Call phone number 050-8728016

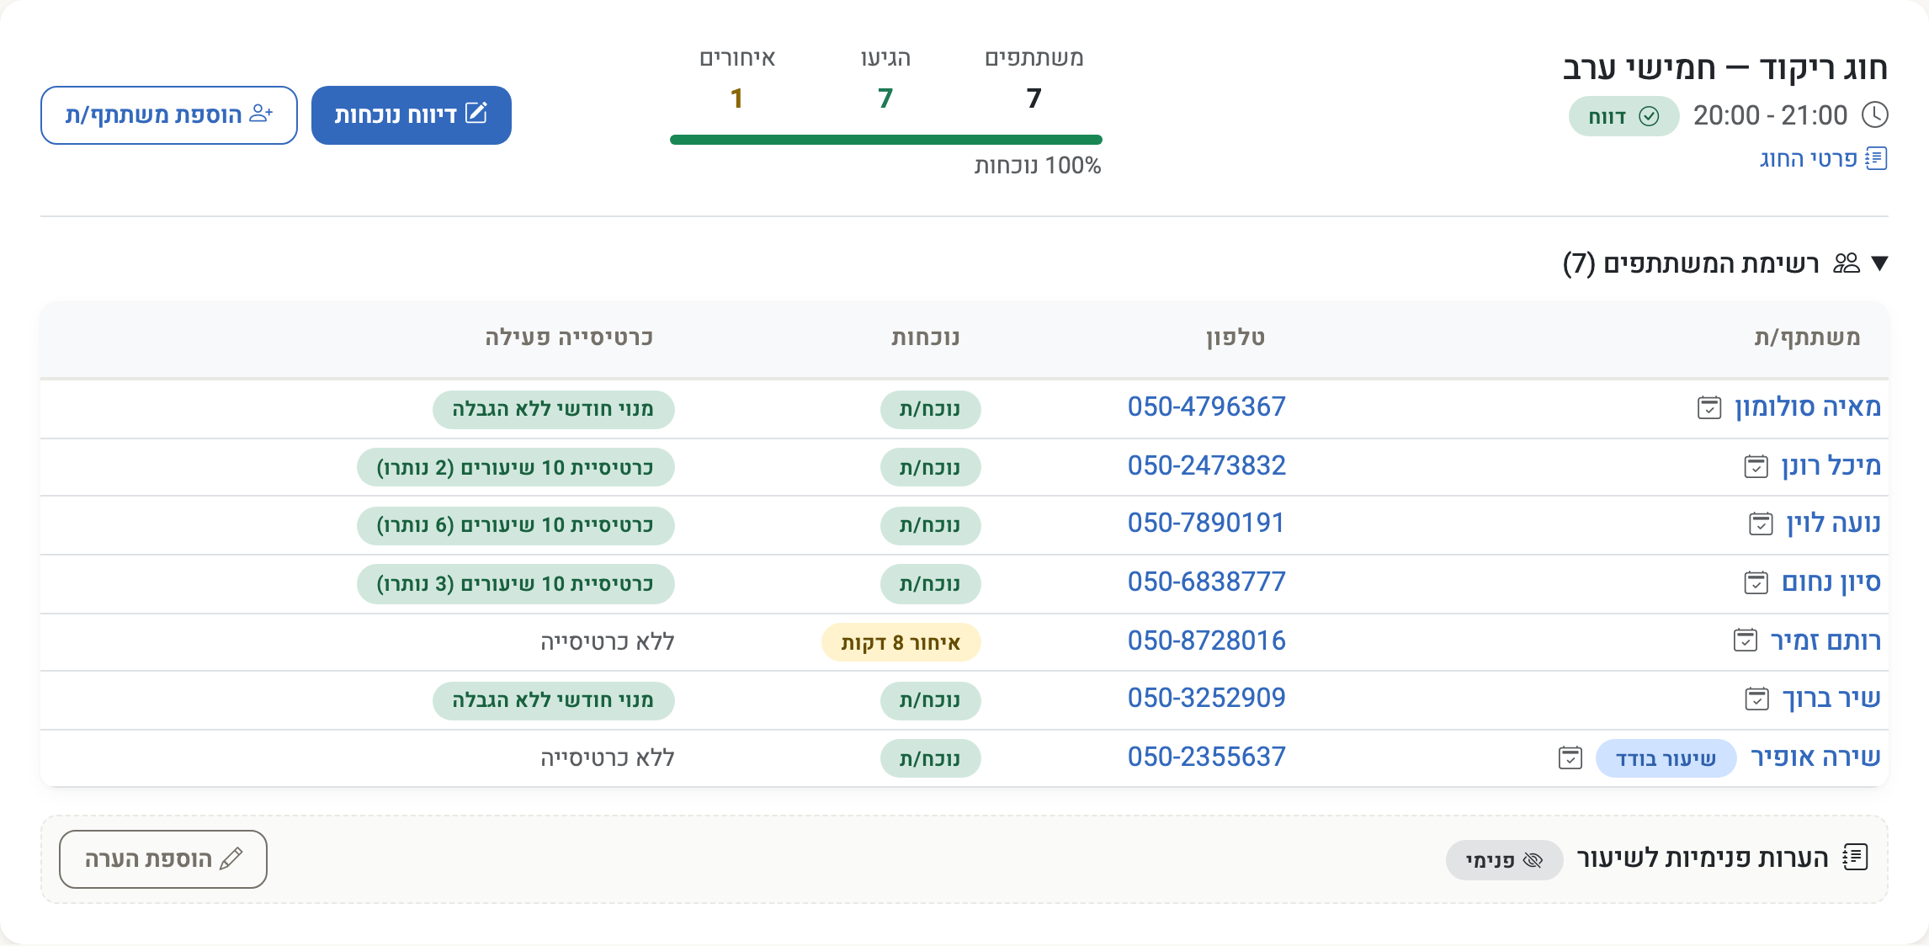[1206, 641]
